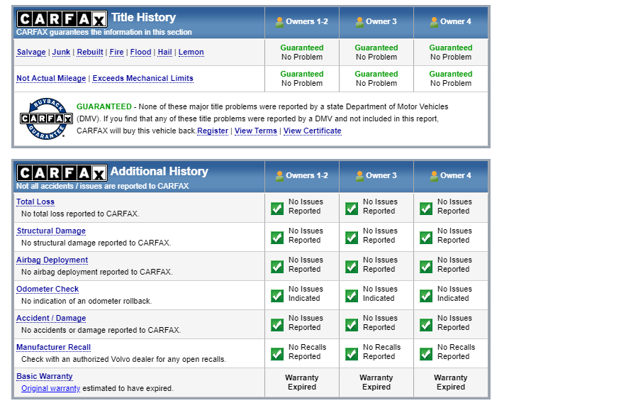Click Odometer Check checkmark for Owner 3
Screen dimensions: 621x408
pos(352,295)
